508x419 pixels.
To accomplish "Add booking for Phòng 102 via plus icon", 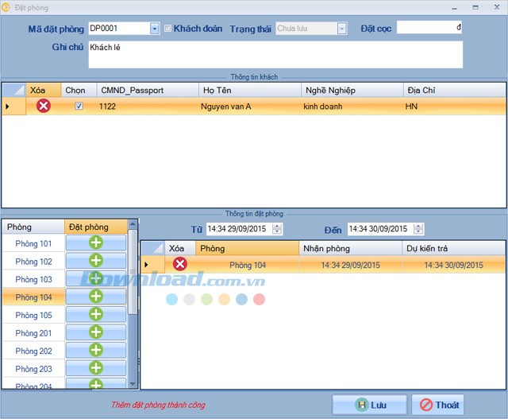I will click(96, 261).
